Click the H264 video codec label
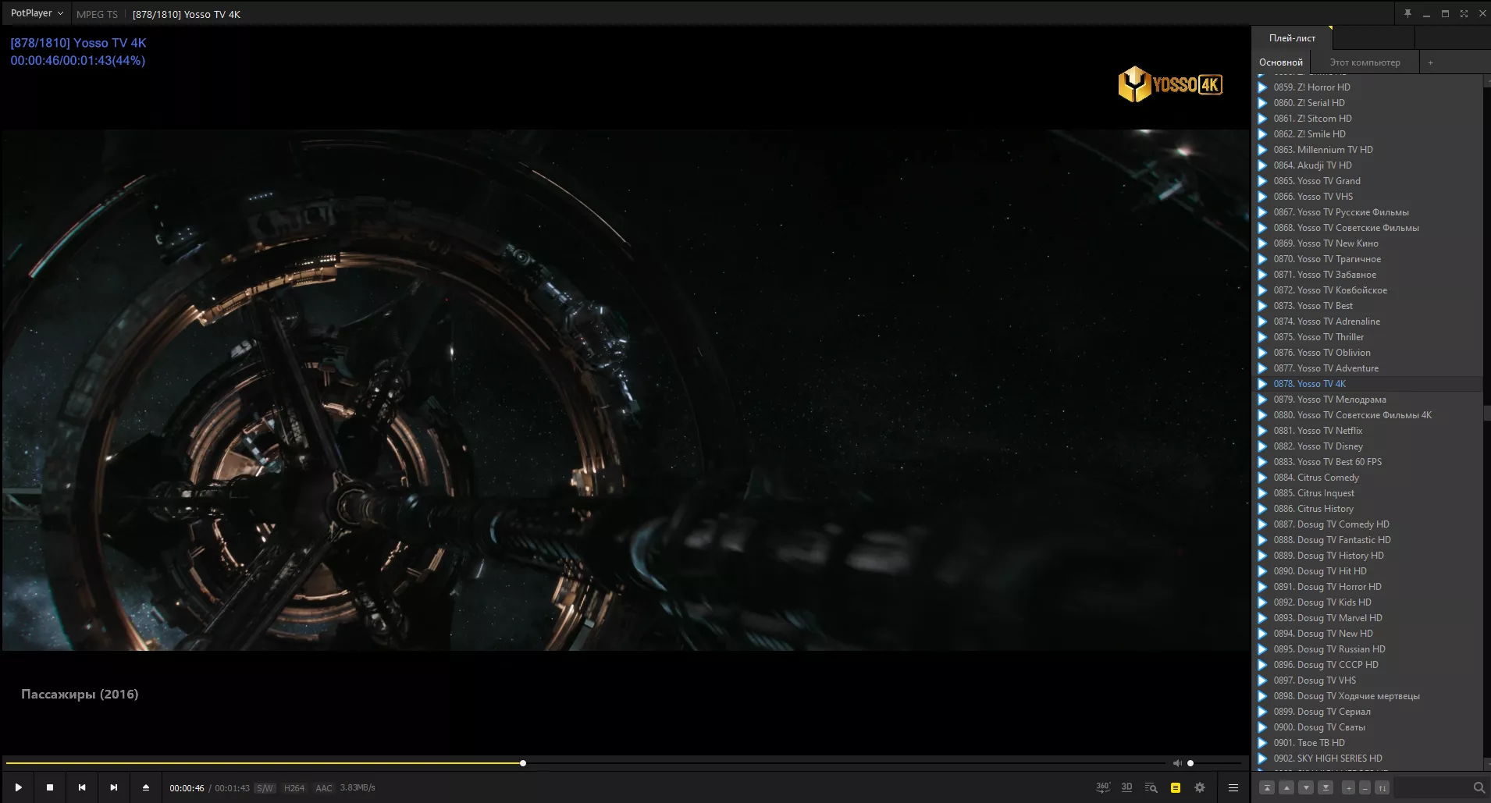The width and height of the screenshot is (1491, 803). (x=294, y=788)
